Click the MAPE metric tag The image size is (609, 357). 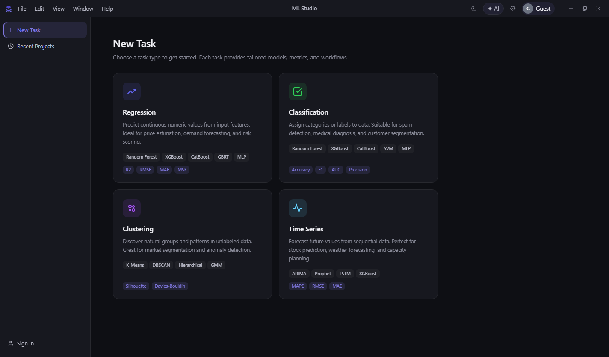[x=298, y=286]
